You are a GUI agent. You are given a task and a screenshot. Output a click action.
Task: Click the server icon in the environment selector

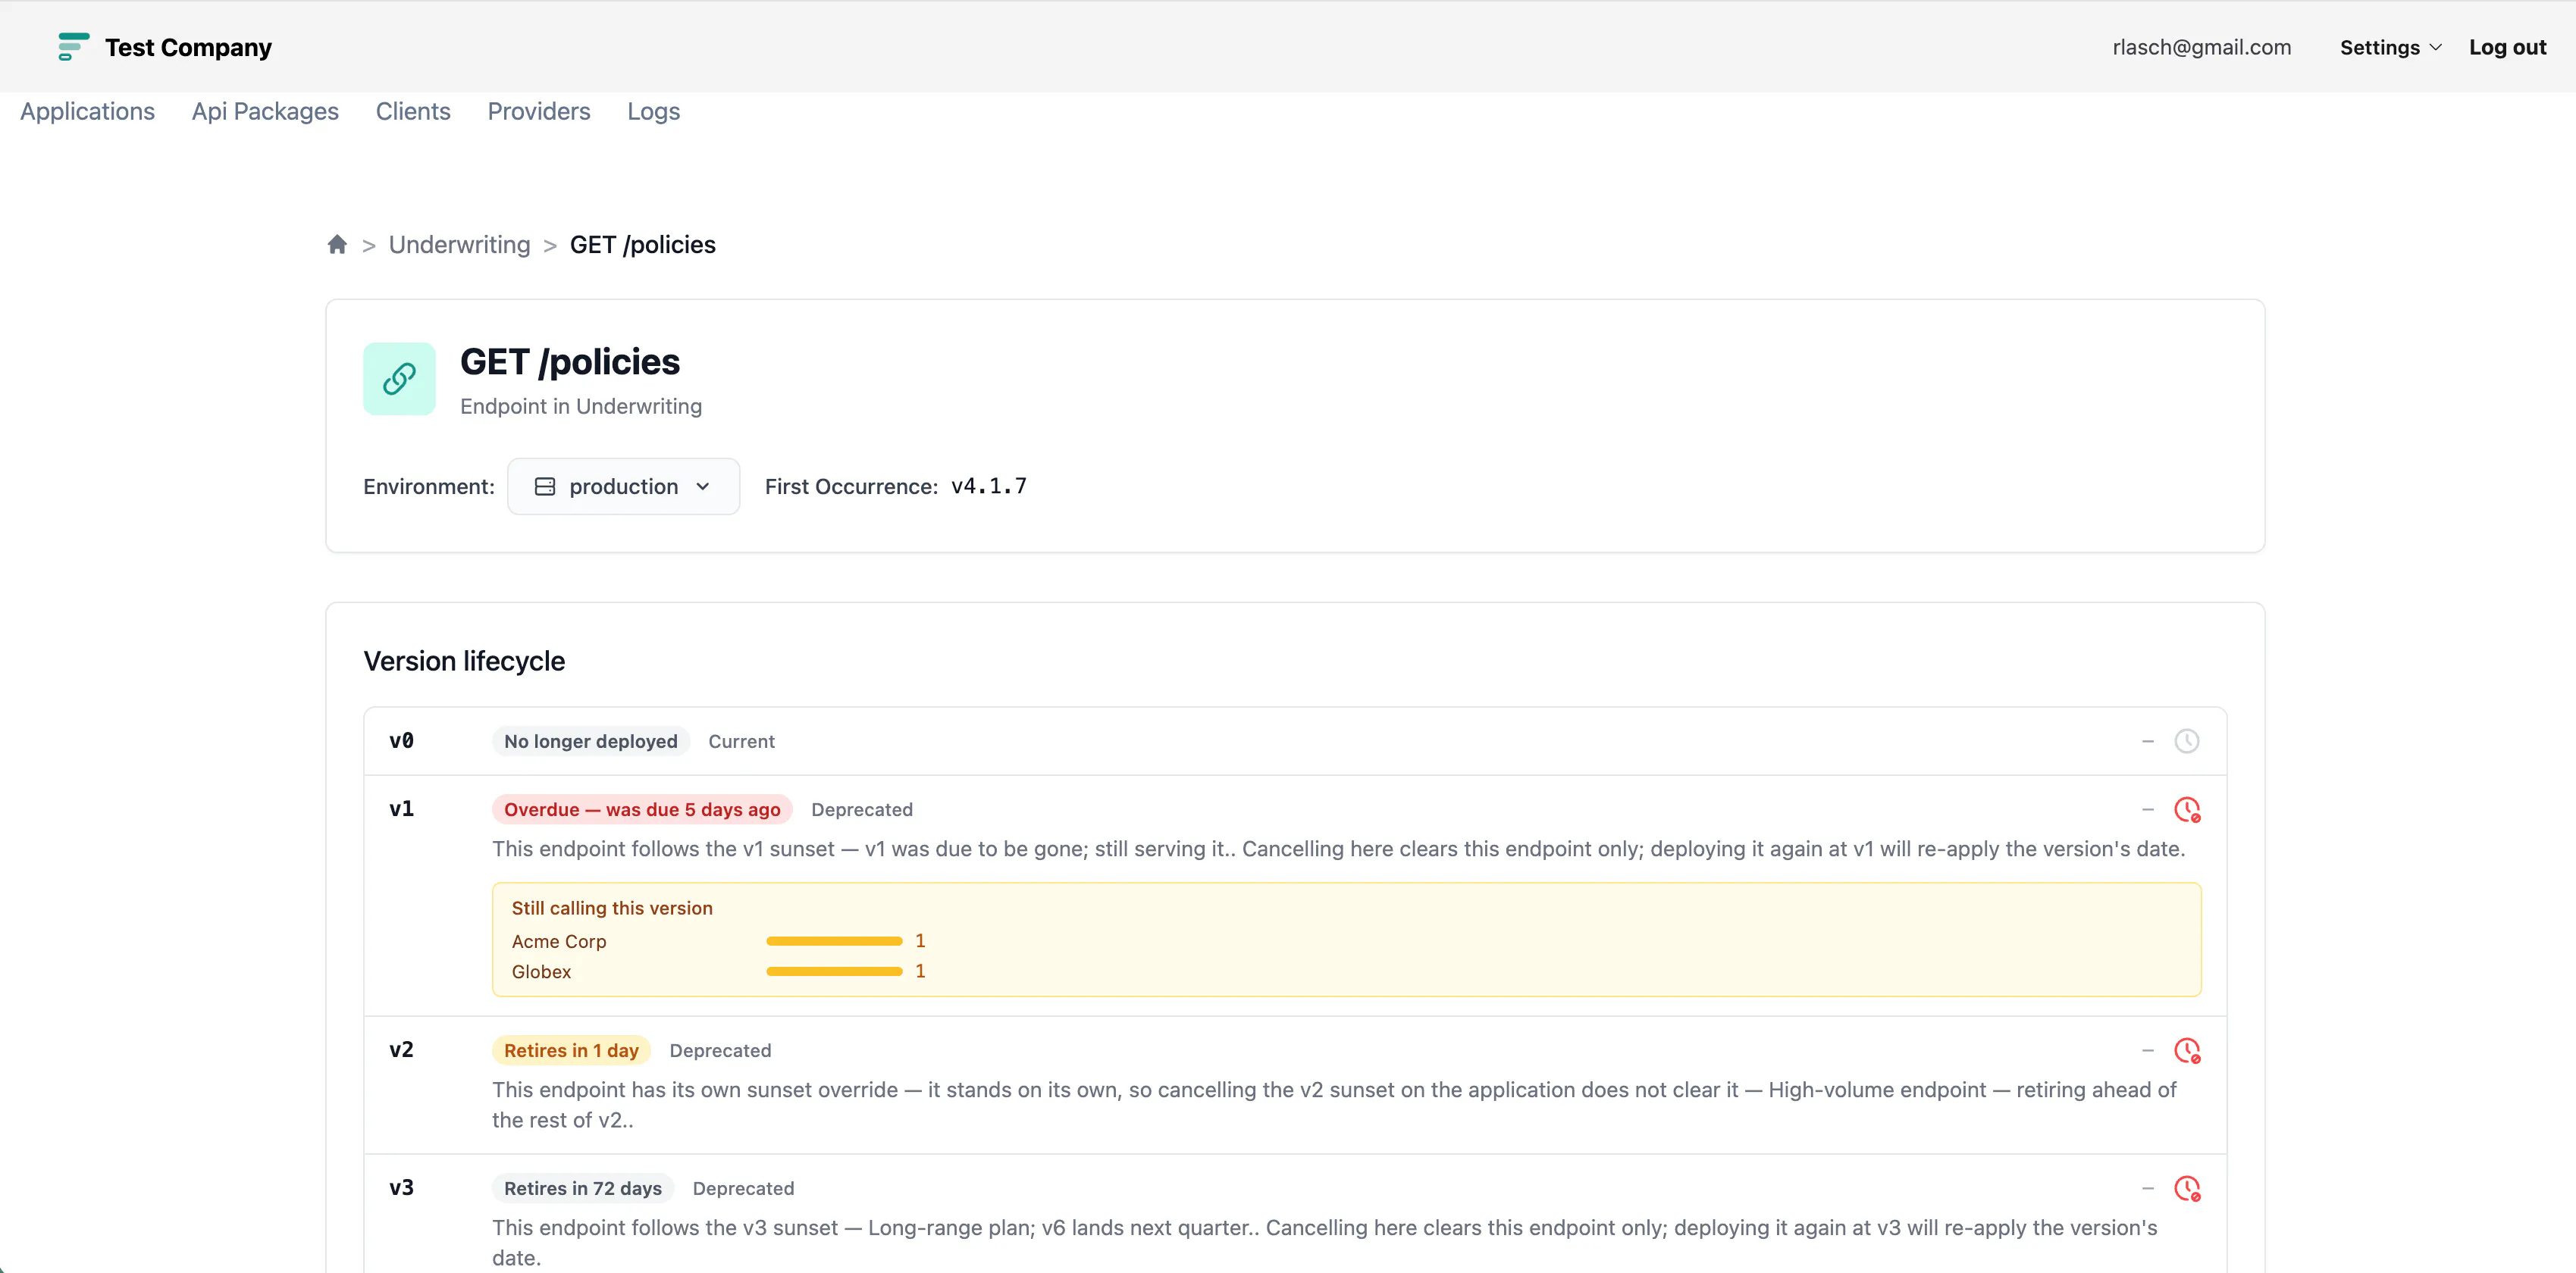[545, 486]
